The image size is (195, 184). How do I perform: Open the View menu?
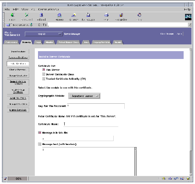click(x=25, y=9)
